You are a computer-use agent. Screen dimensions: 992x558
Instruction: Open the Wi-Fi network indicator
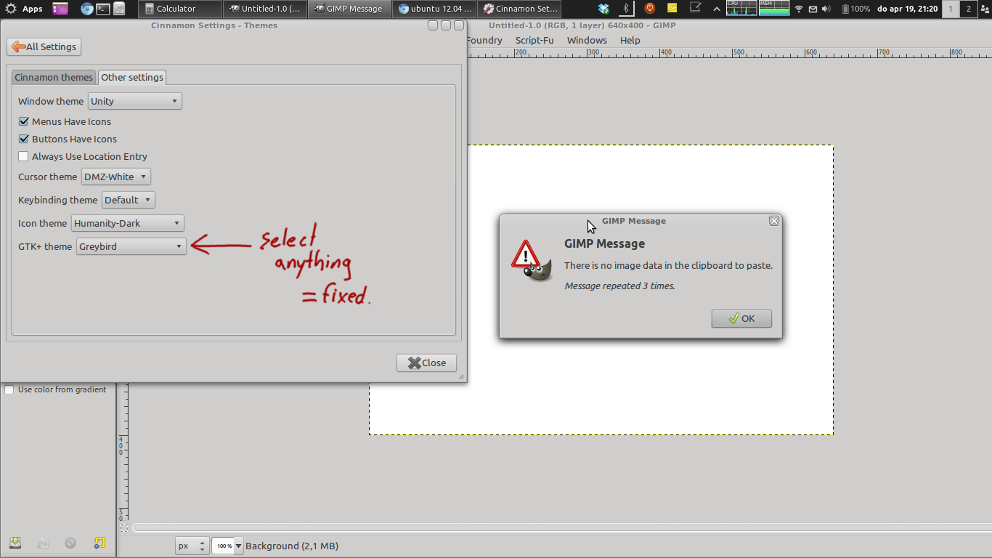pyautogui.click(x=799, y=9)
